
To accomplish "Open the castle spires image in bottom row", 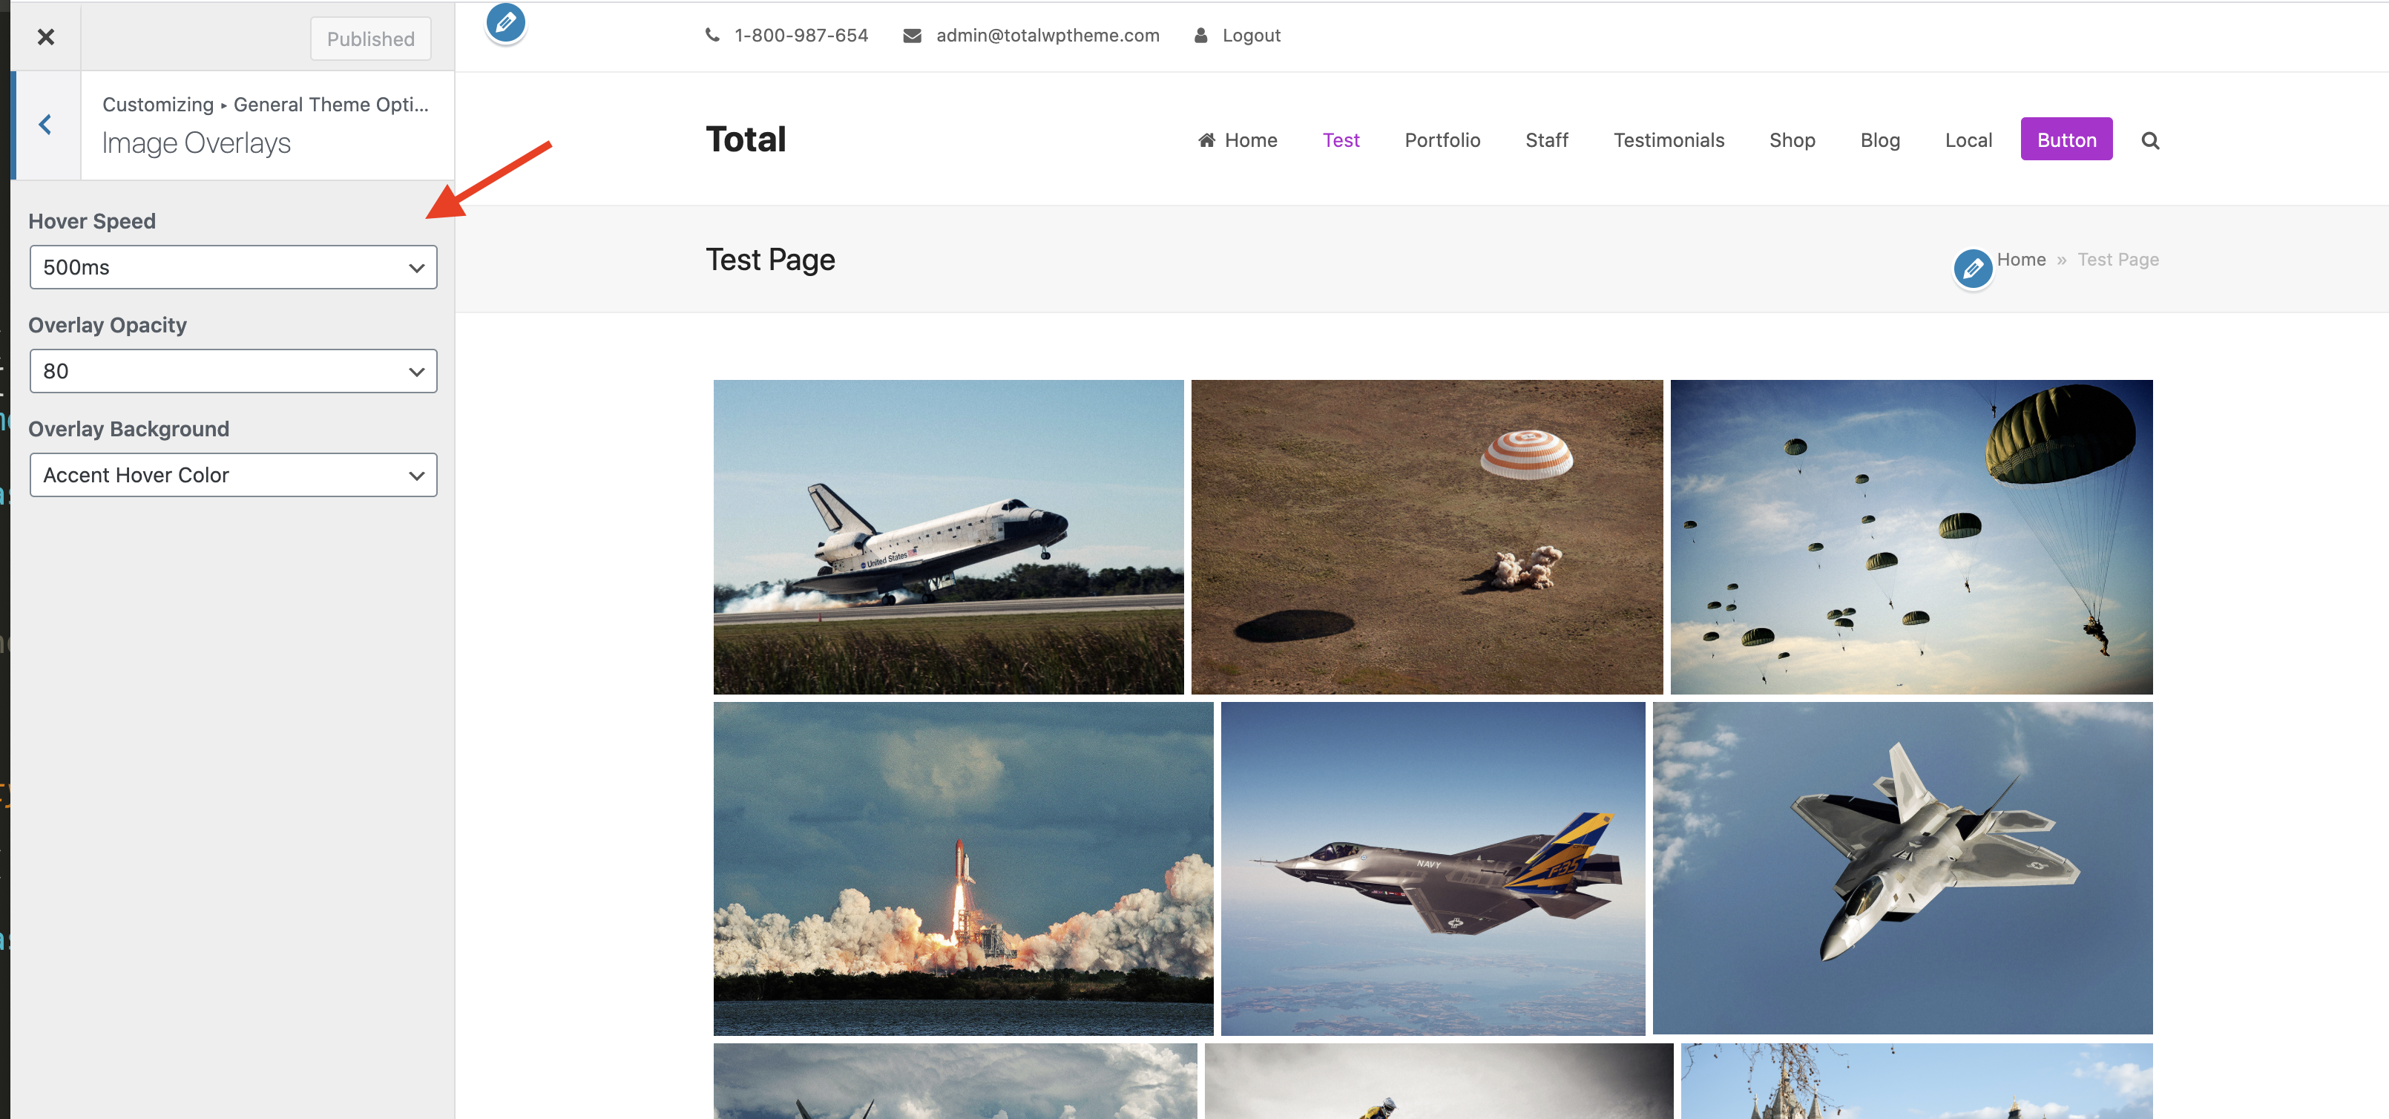I will (1916, 1081).
